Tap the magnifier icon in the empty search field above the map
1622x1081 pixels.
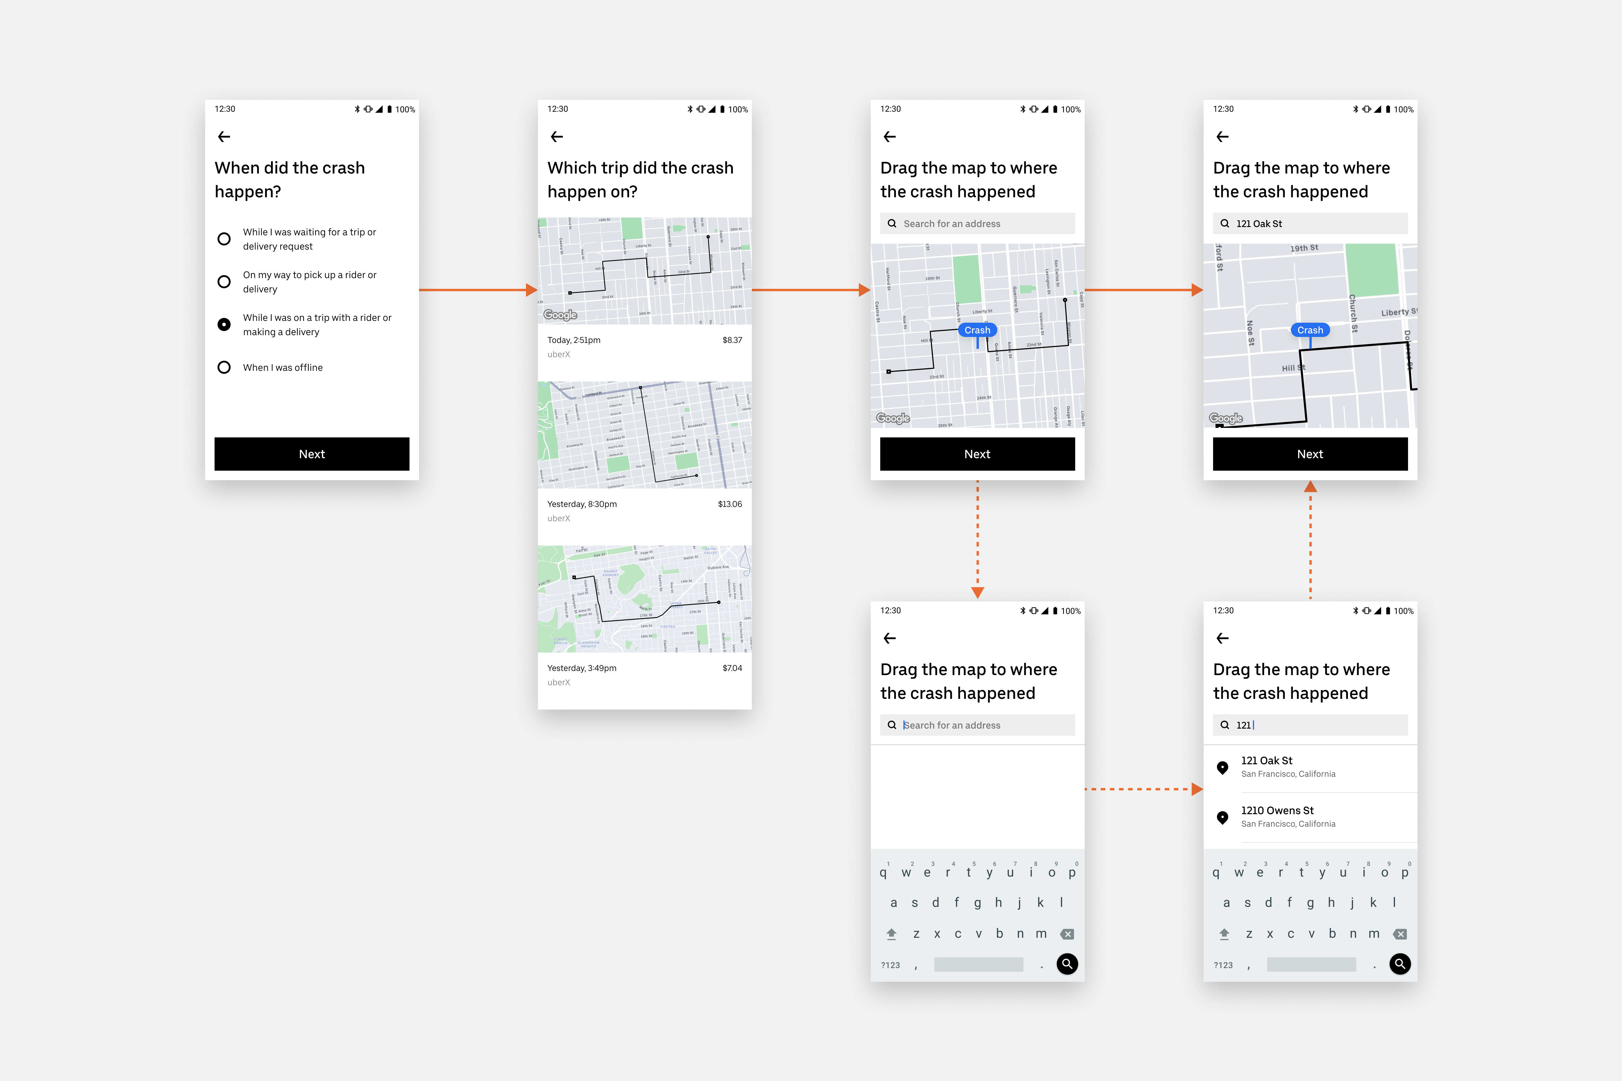pos(892,223)
